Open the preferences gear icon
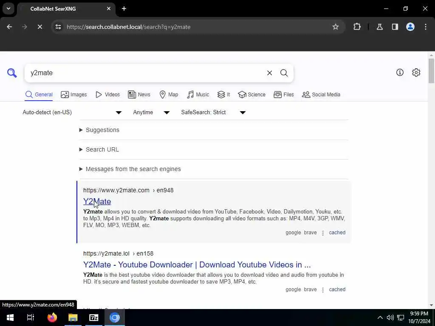Image resolution: width=435 pixels, height=326 pixels. coord(416,72)
